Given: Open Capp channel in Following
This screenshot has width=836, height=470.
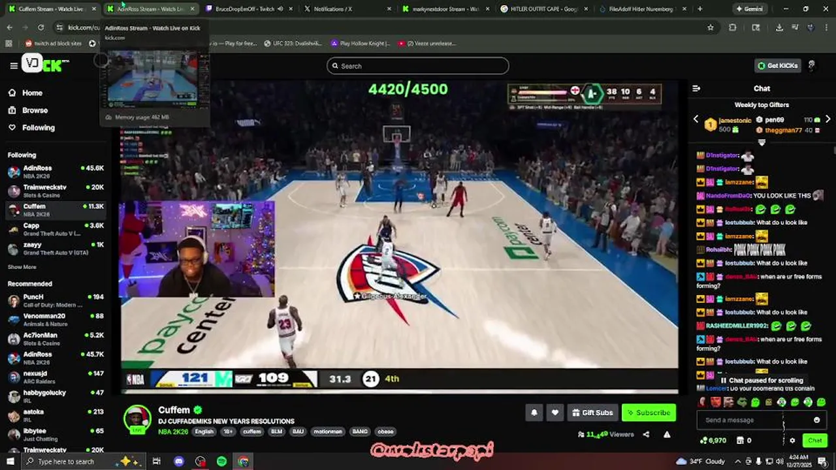Looking at the screenshot, I should [x=56, y=229].
